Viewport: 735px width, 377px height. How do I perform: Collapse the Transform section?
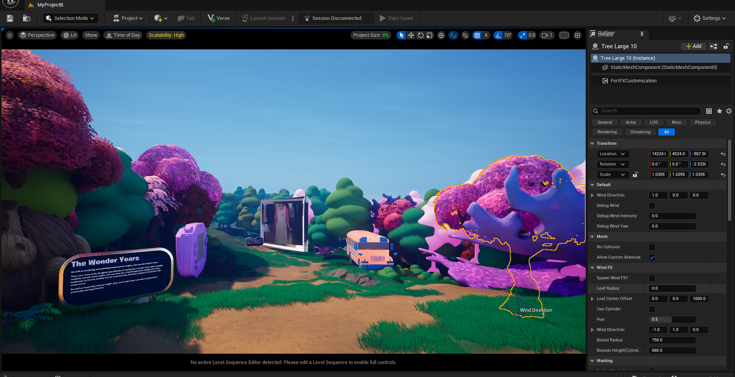(x=592, y=144)
